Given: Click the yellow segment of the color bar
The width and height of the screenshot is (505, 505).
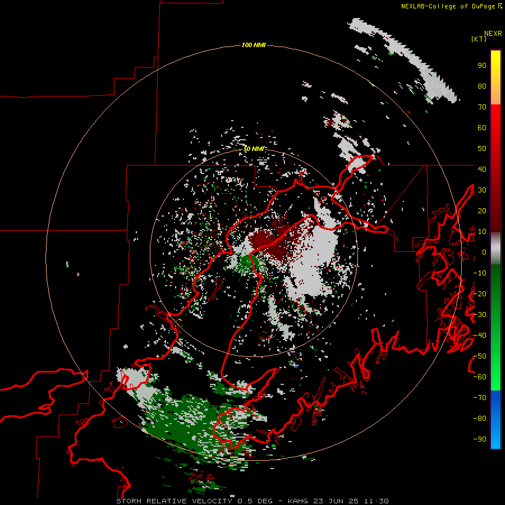Looking at the screenshot, I should pos(495,68).
